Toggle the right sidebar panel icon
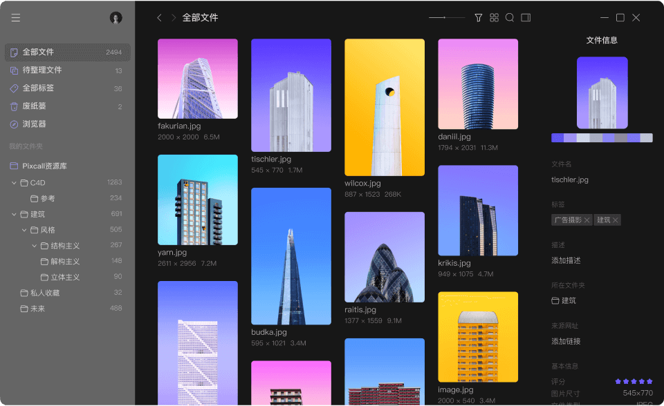Viewport: 664px width, 406px height. coord(526,17)
